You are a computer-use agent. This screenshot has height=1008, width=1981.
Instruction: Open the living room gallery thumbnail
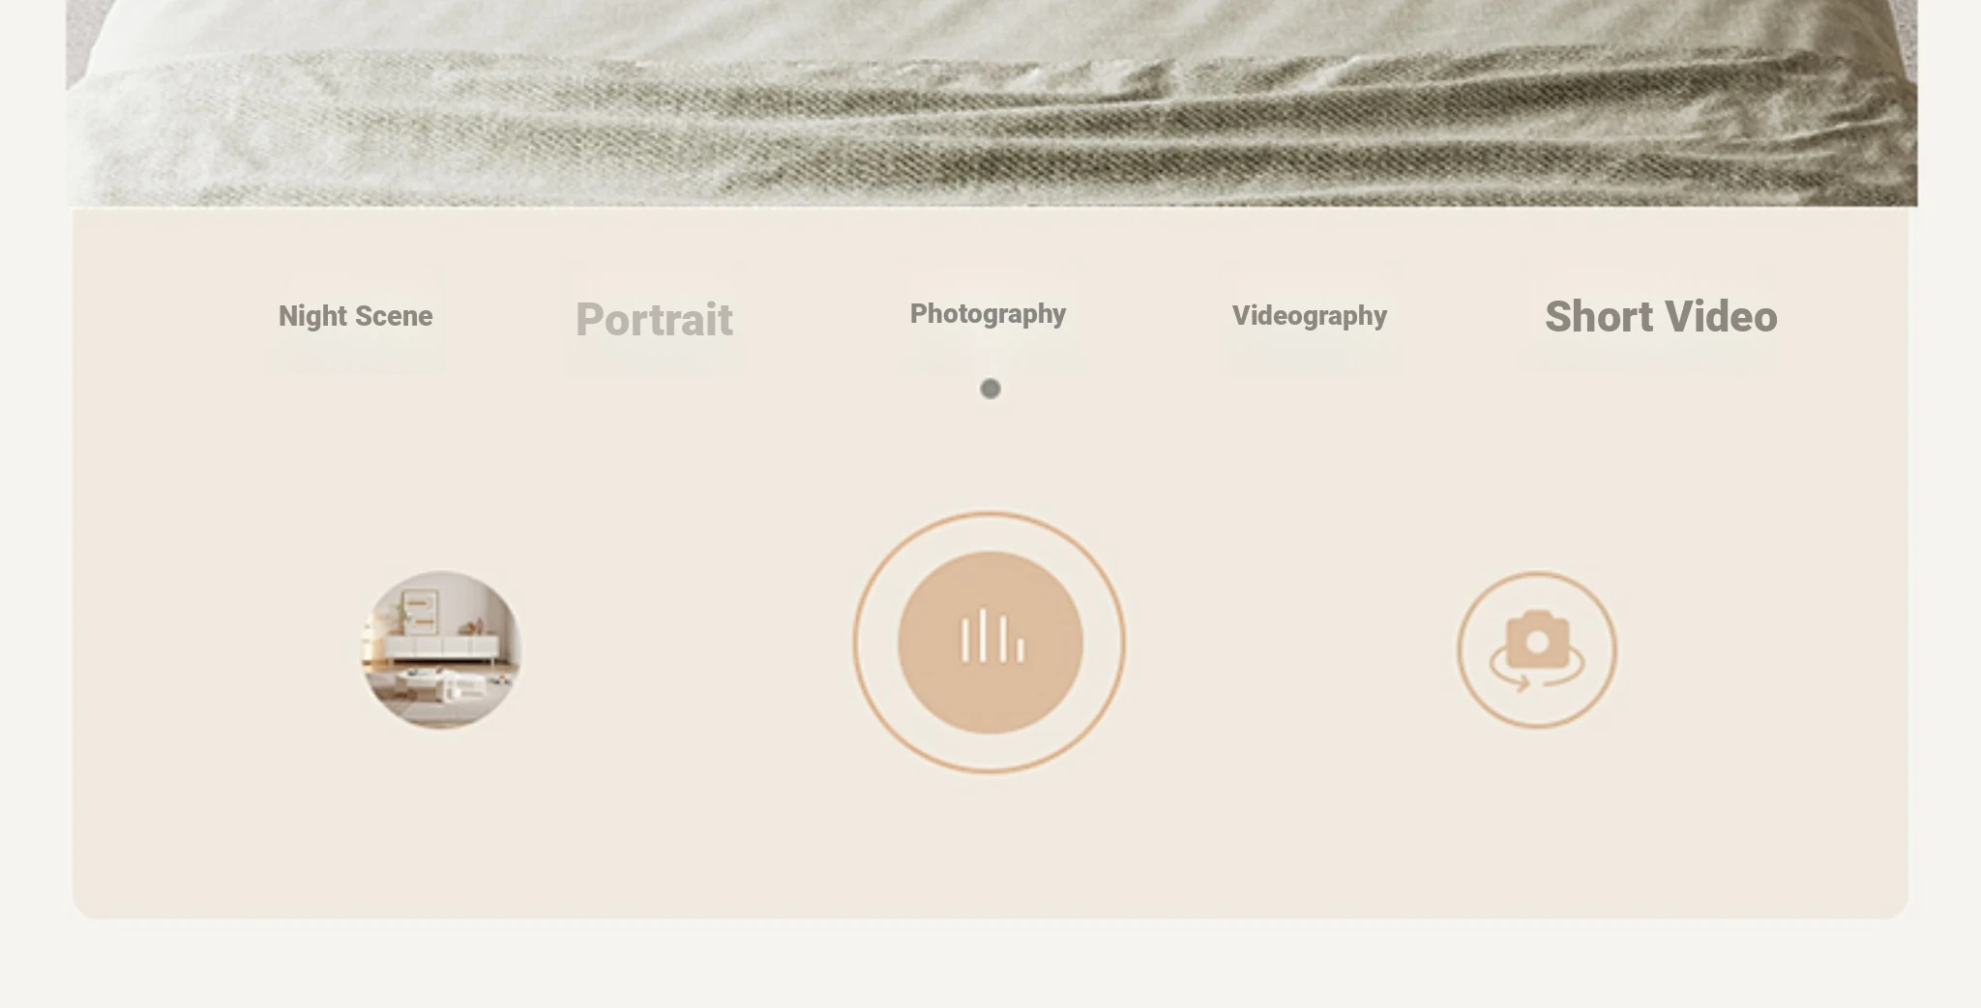(441, 648)
